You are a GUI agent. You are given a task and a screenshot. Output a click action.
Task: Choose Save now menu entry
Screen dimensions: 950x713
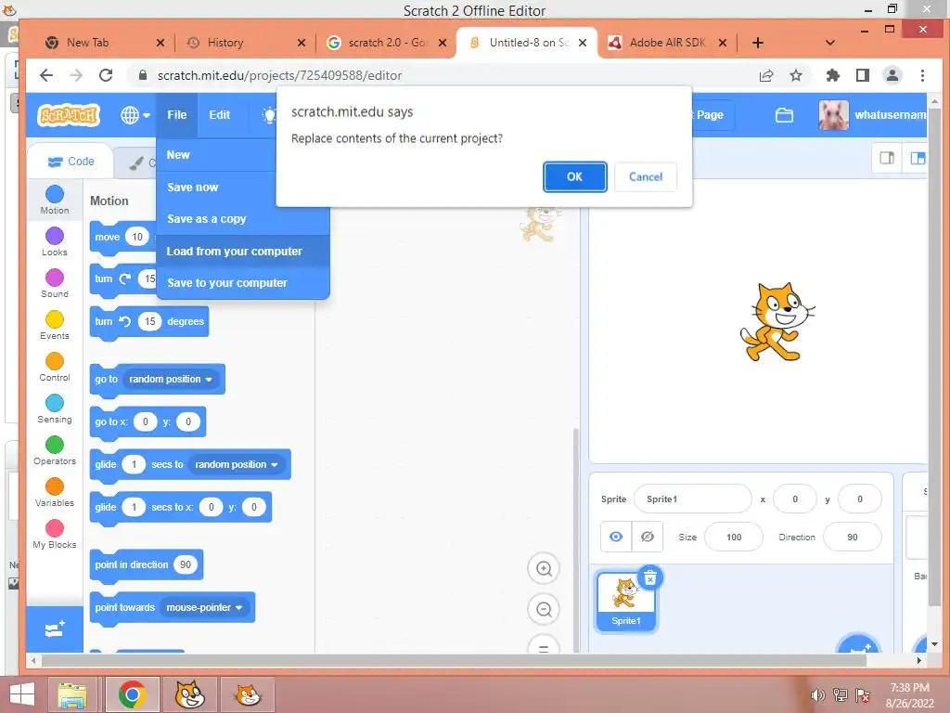click(216, 188)
